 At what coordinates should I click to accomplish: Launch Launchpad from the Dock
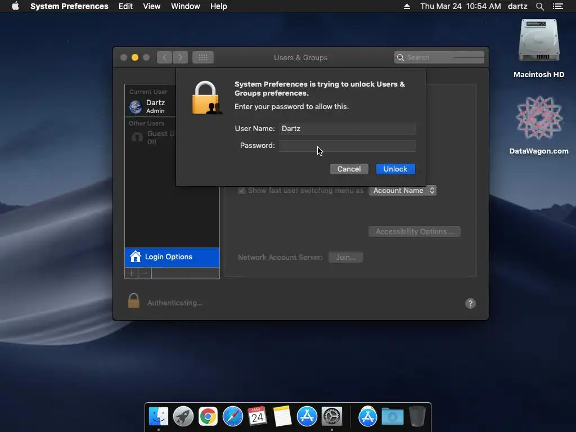pyautogui.click(x=183, y=416)
